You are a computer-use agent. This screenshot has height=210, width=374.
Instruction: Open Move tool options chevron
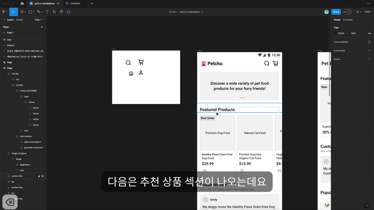pyautogui.click(x=16, y=12)
